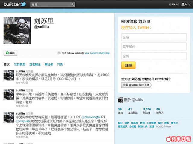Screen dimensions: 193x144
Task: Switch to the 關注者 tab
Action: (49, 64)
